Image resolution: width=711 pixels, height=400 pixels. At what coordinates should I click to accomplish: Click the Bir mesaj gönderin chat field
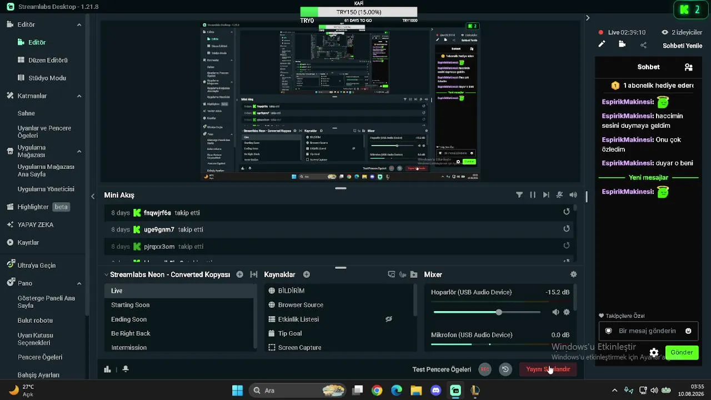(648, 331)
